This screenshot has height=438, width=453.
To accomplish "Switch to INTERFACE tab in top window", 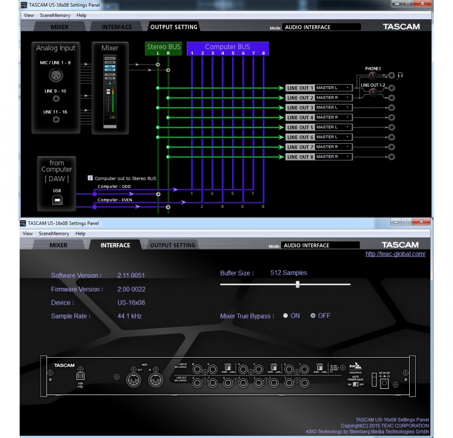I will (117, 27).
